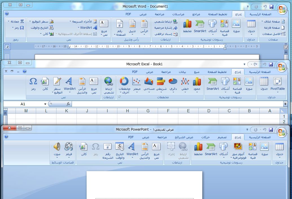
Task: Switch to الصفحة الرئيسية tab in Word
Action: [260, 14]
